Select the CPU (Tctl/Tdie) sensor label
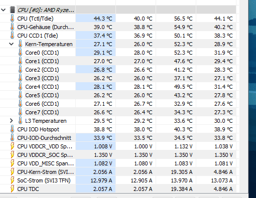This screenshot has height=198, width=256. pos(35,19)
